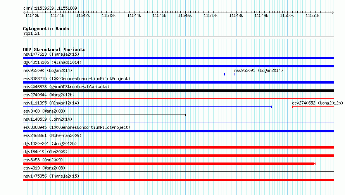The width and height of the screenshot is (345, 195).
Task: Click the DGV Structural Variants track heading
Action: pyautogui.click(x=54, y=50)
